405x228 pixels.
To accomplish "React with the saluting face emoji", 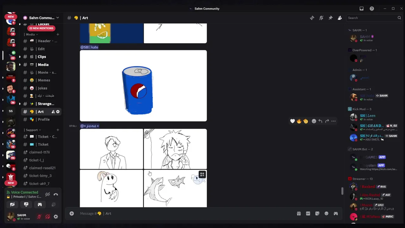I will point(306,121).
